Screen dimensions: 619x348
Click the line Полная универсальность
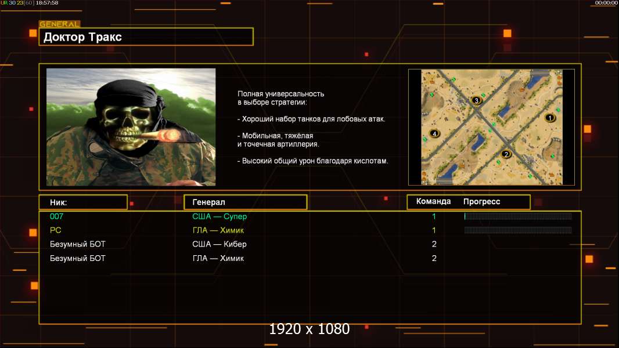pos(280,94)
